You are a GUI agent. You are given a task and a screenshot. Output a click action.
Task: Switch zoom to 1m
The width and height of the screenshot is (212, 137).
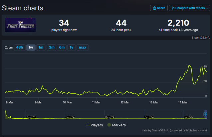(x=41, y=48)
